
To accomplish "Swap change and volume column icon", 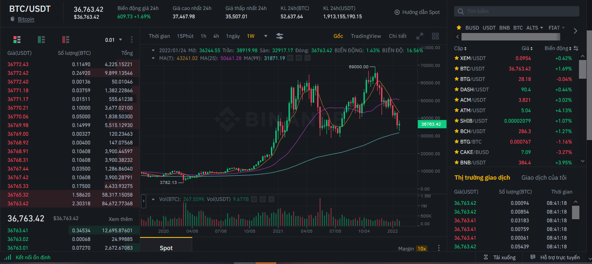I will pos(576,48).
